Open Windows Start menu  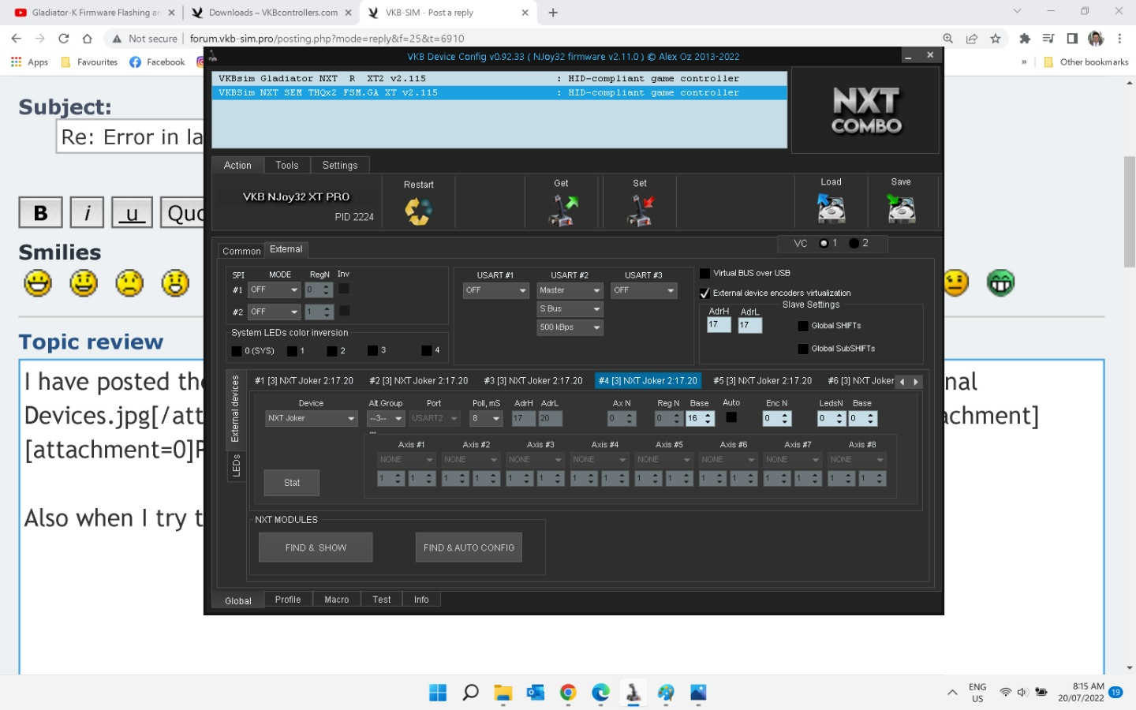tap(438, 693)
